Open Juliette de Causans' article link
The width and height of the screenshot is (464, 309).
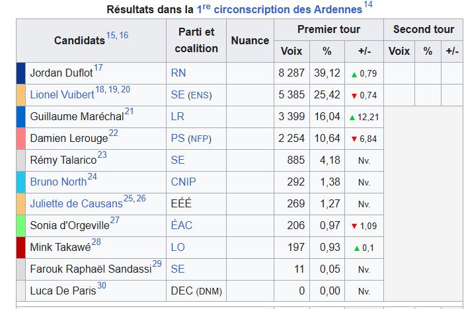(77, 204)
